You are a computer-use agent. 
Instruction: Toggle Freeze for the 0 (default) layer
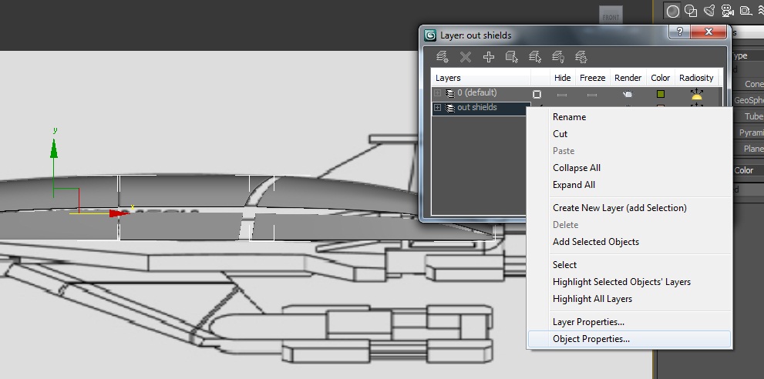(x=591, y=94)
